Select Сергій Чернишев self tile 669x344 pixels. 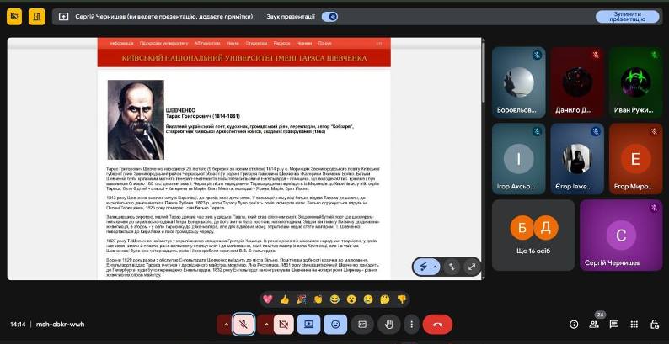[x=621, y=235]
